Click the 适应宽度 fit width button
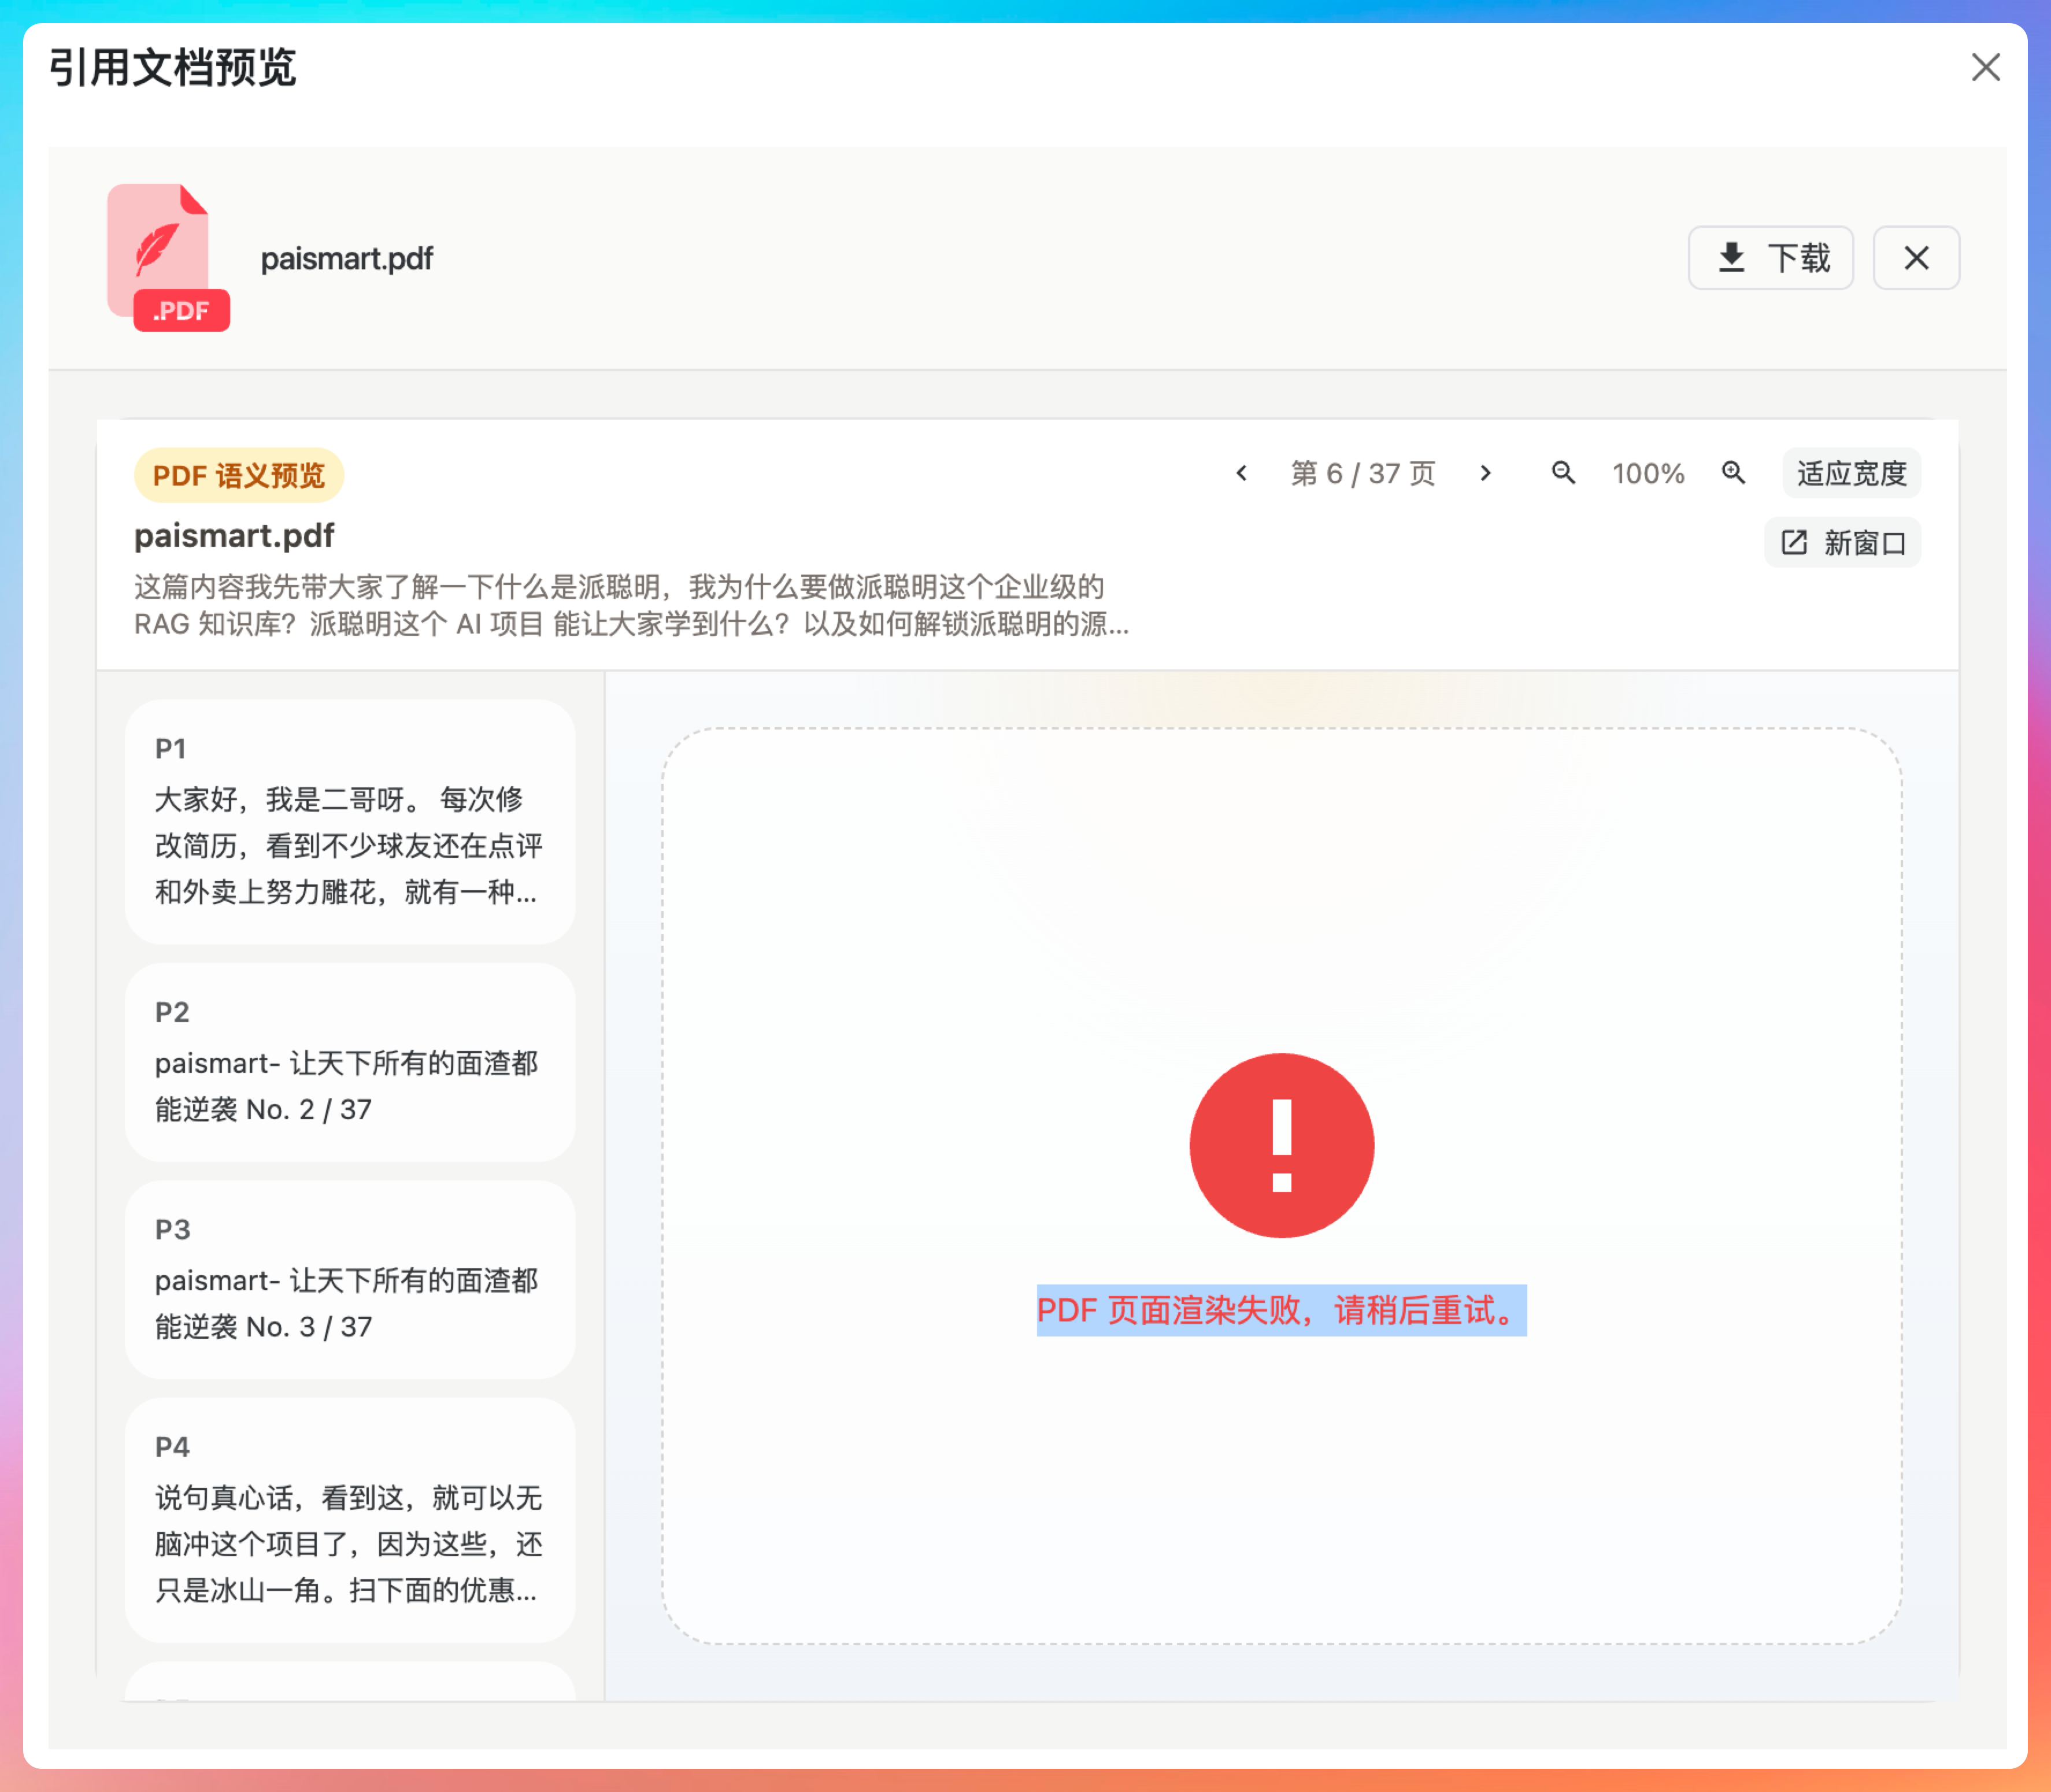This screenshot has width=2051, height=1792. (x=1851, y=473)
